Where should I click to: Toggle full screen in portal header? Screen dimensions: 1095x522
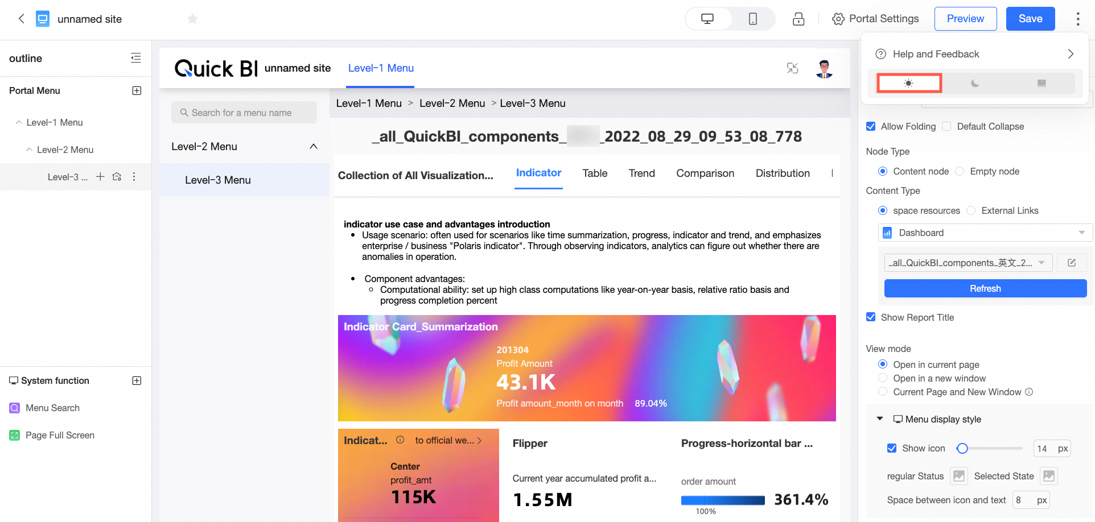click(792, 68)
